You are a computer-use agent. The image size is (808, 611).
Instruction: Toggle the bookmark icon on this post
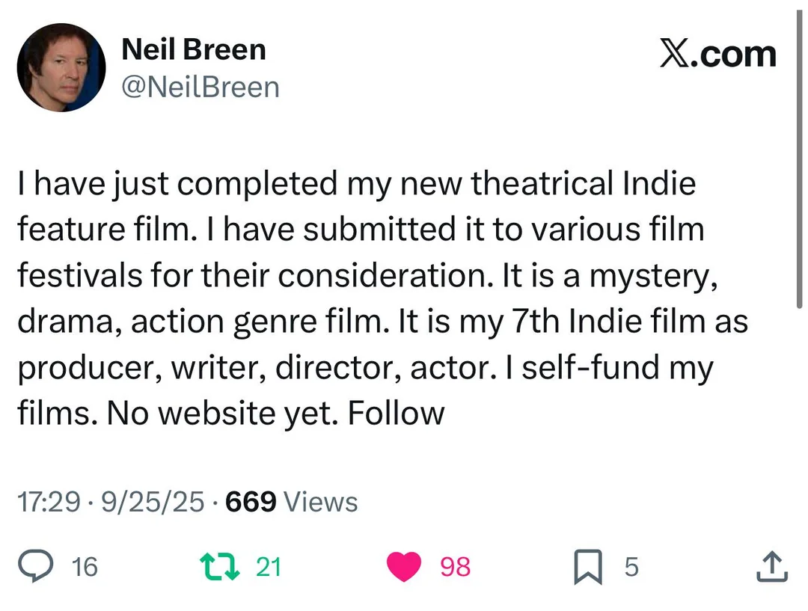(x=588, y=568)
